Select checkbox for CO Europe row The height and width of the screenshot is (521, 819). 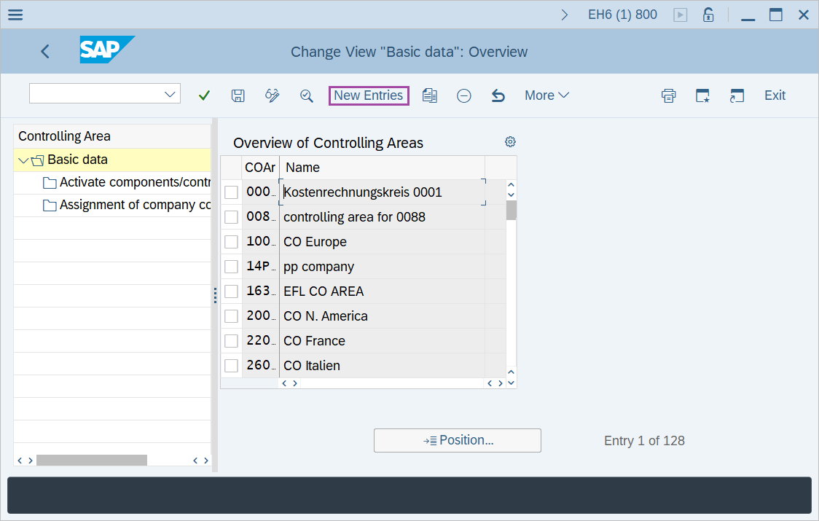[231, 242]
